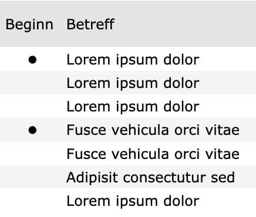
Task: Sort by the Betreff column header
Action: [x=90, y=25]
